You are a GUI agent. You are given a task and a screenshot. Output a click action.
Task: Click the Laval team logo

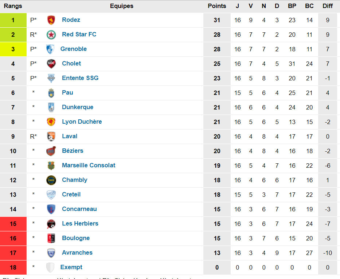pyautogui.click(x=51, y=136)
